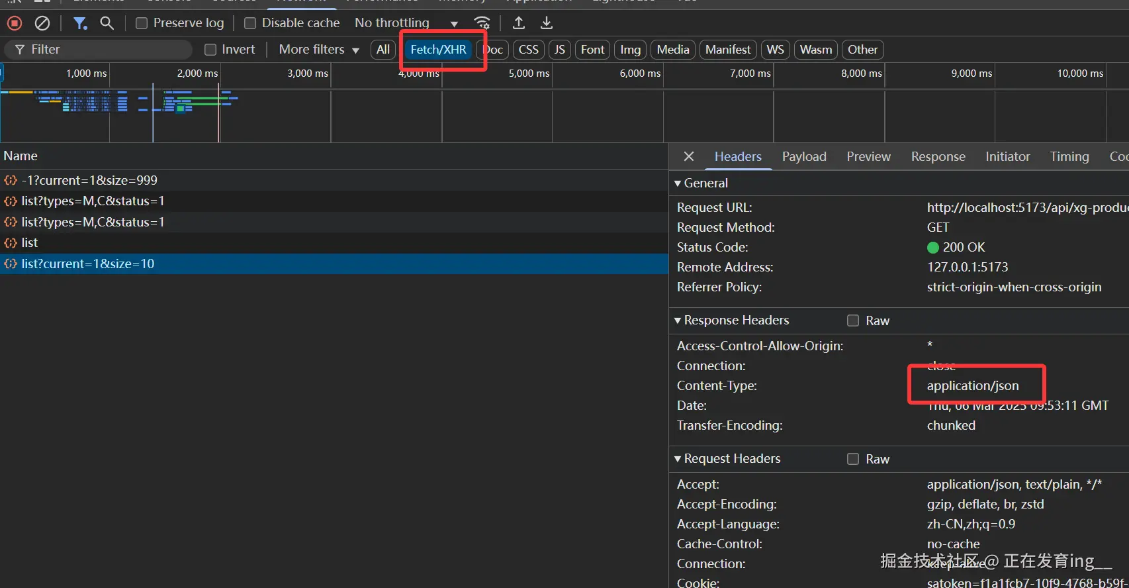The image size is (1129, 588).
Task: Open the Initiator tab
Action: pyautogui.click(x=1007, y=157)
